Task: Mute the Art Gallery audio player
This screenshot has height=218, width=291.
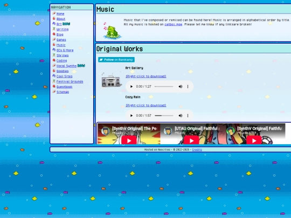Action: tap(180, 87)
